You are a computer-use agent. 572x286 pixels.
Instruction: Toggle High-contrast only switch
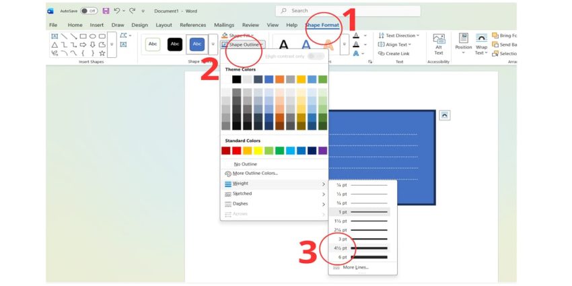point(314,57)
